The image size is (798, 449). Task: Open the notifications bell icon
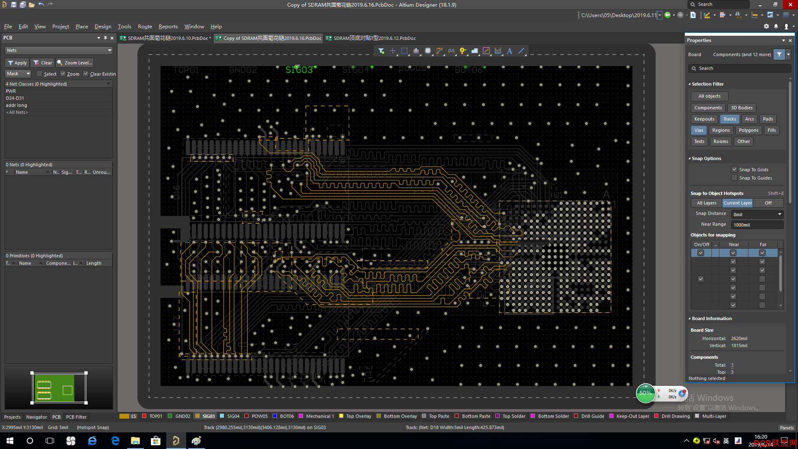(776, 26)
